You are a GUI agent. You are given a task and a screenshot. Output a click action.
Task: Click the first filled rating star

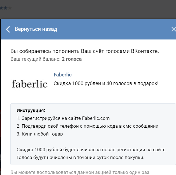point(1,8)
